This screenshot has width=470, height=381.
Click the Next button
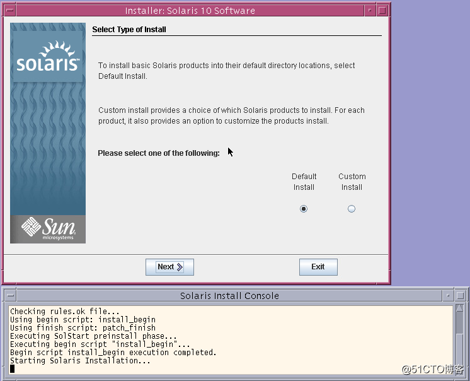169,267
